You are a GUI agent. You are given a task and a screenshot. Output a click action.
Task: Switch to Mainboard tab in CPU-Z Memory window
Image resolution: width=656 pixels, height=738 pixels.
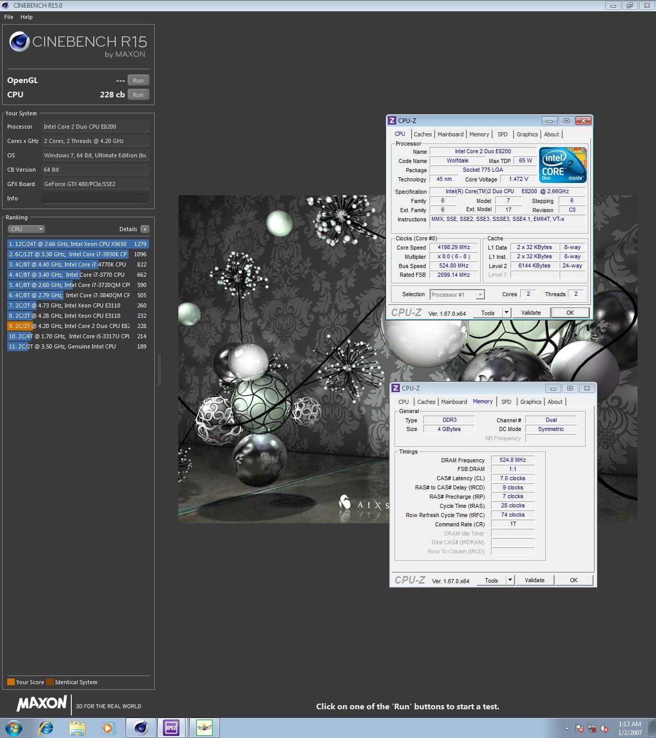(454, 402)
